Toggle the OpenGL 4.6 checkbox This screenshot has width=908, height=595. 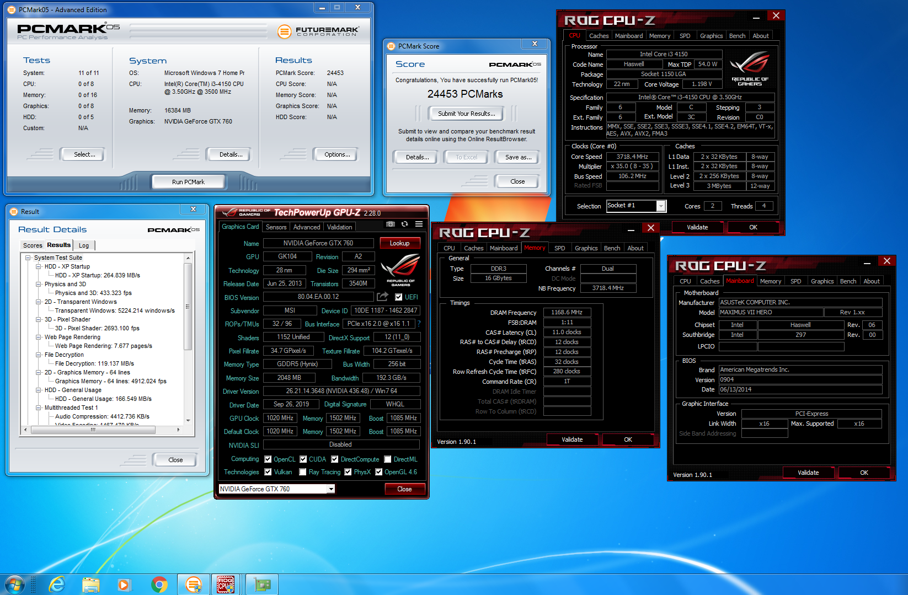(x=378, y=472)
